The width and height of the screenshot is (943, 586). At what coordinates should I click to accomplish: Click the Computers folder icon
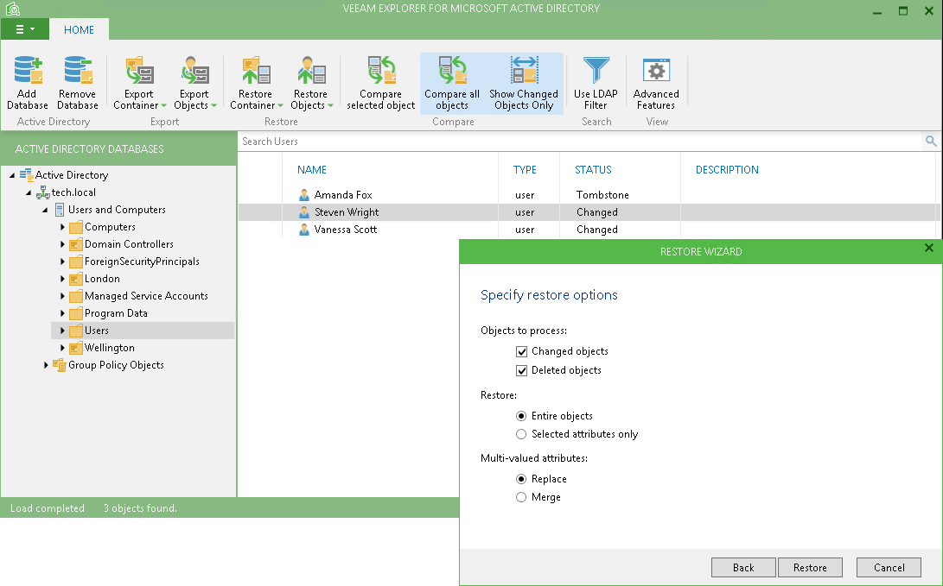click(76, 227)
